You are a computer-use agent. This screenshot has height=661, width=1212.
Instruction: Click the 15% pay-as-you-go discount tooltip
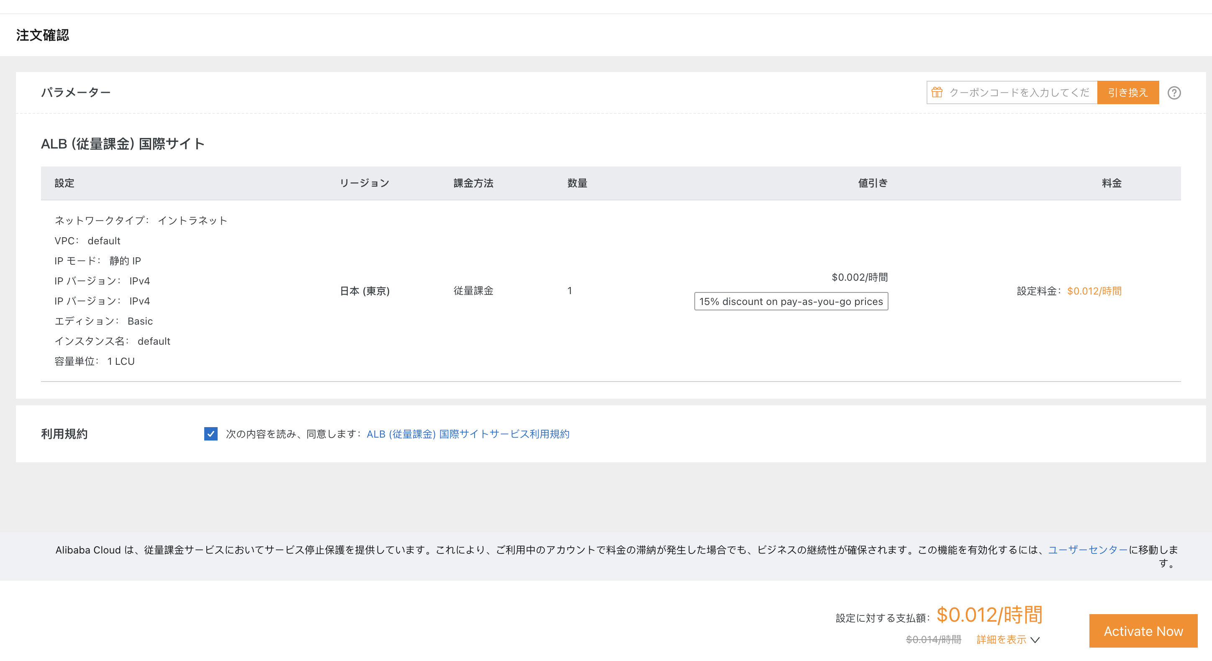791,302
